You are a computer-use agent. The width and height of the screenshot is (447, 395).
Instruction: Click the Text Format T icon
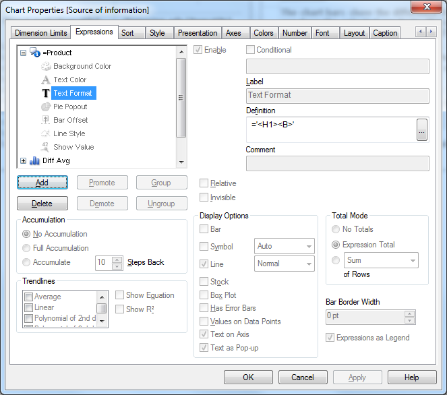(x=46, y=93)
